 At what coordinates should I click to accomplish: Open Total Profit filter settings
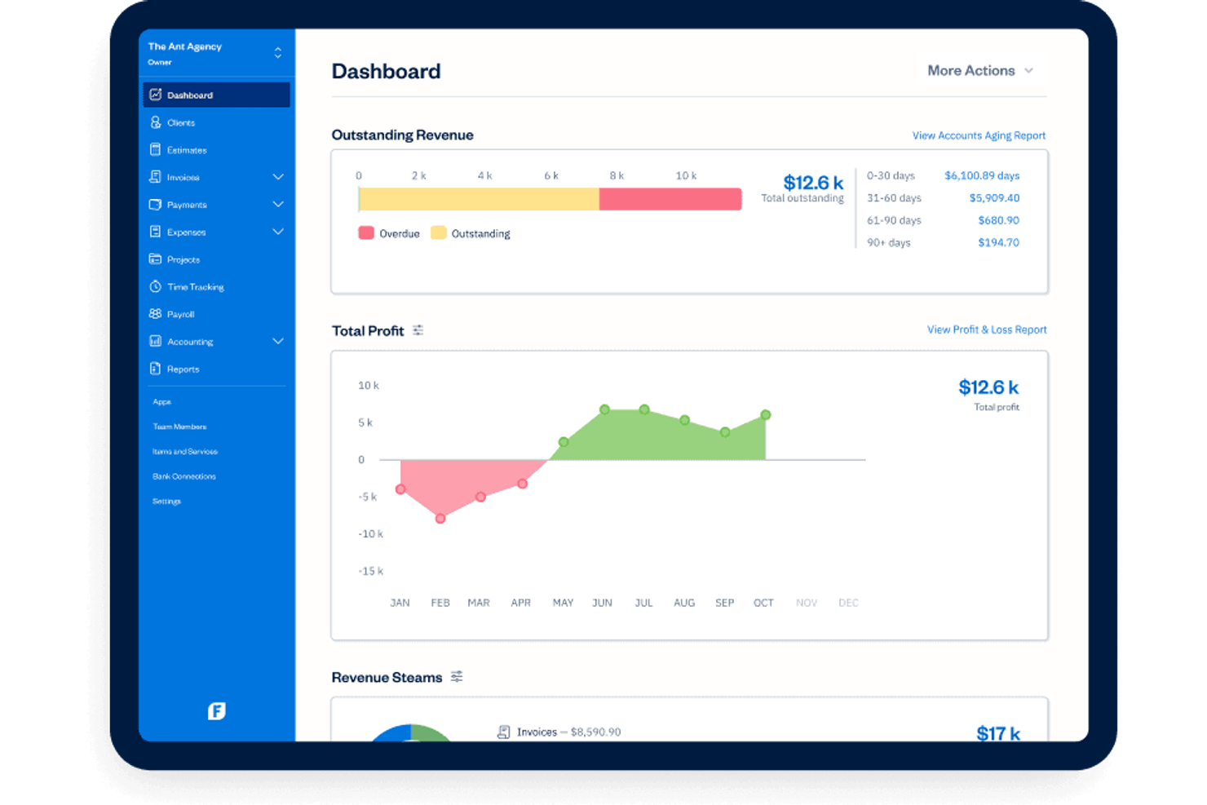point(418,330)
